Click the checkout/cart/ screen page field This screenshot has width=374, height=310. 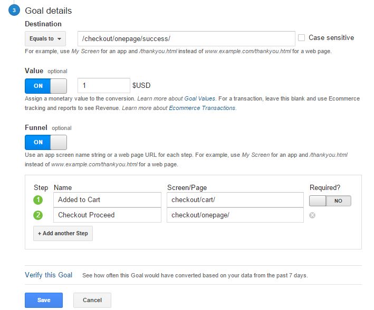pyautogui.click(x=235, y=200)
